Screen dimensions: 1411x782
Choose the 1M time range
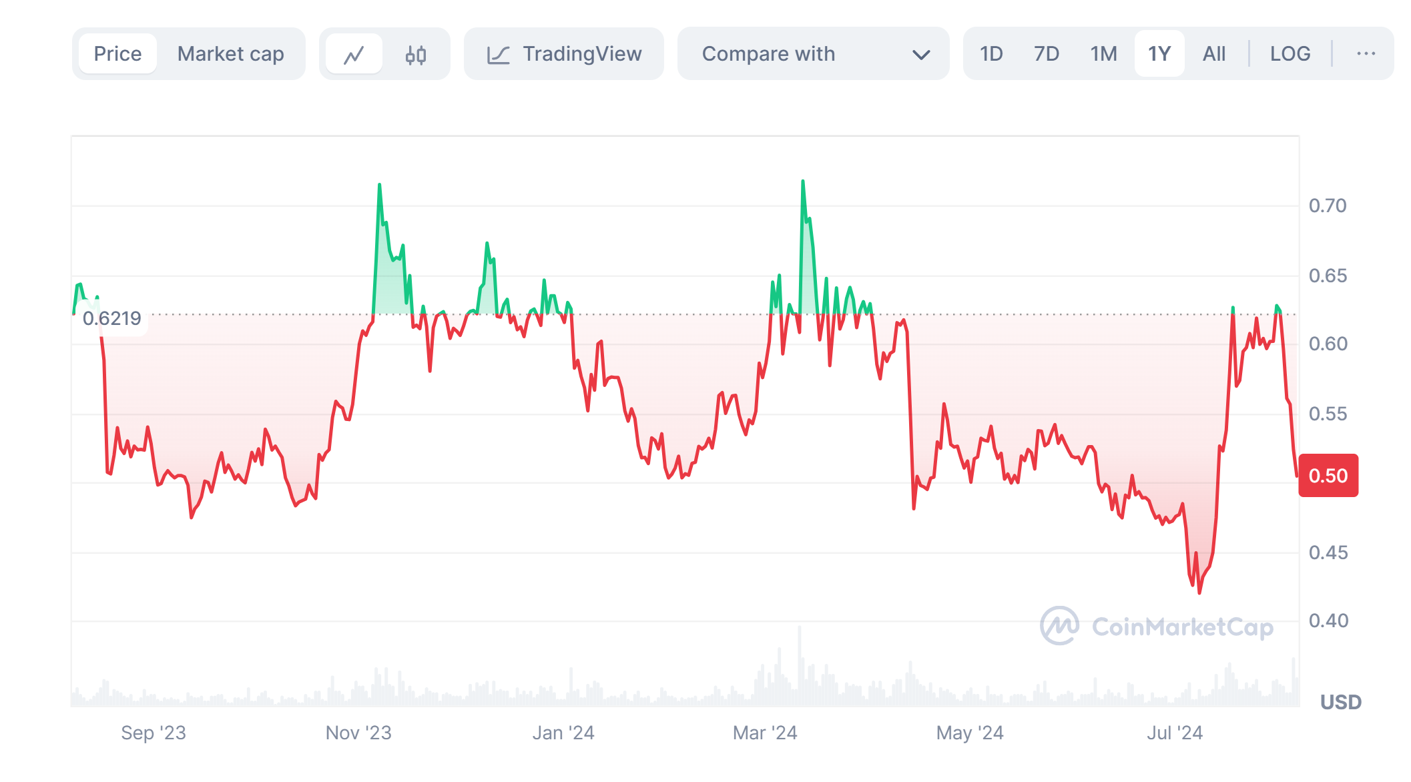pyautogui.click(x=1103, y=54)
